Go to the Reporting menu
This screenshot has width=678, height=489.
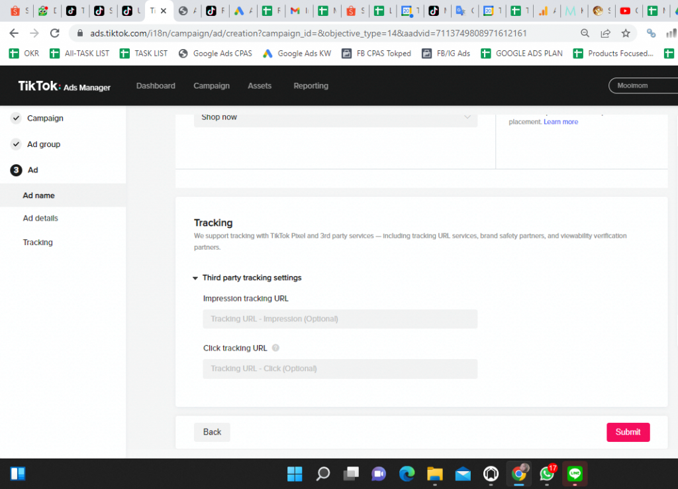[x=311, y=86]
